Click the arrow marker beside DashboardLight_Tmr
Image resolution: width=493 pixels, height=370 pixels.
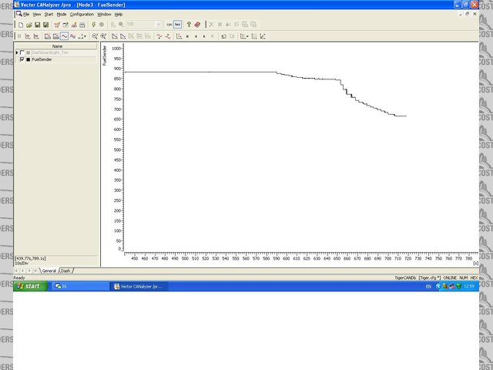[x=17, y=52]
